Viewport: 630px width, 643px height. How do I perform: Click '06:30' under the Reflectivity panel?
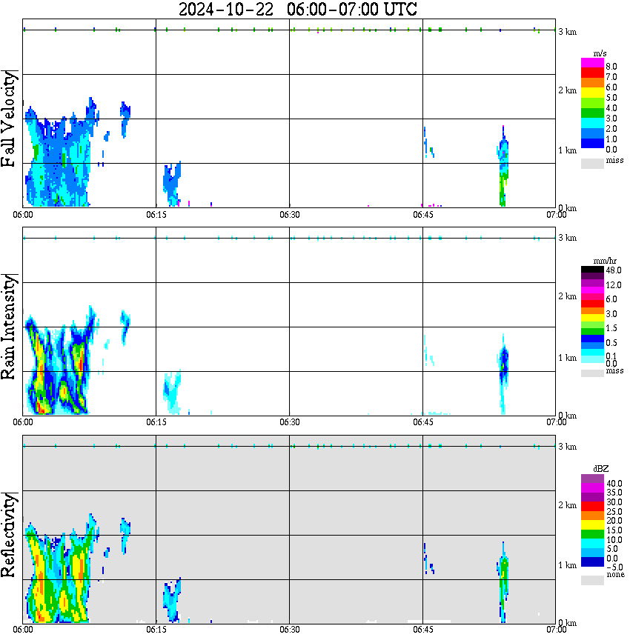(289, 630)
